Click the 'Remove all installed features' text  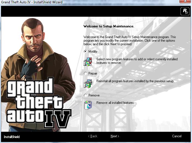click(x=115, y=103)
